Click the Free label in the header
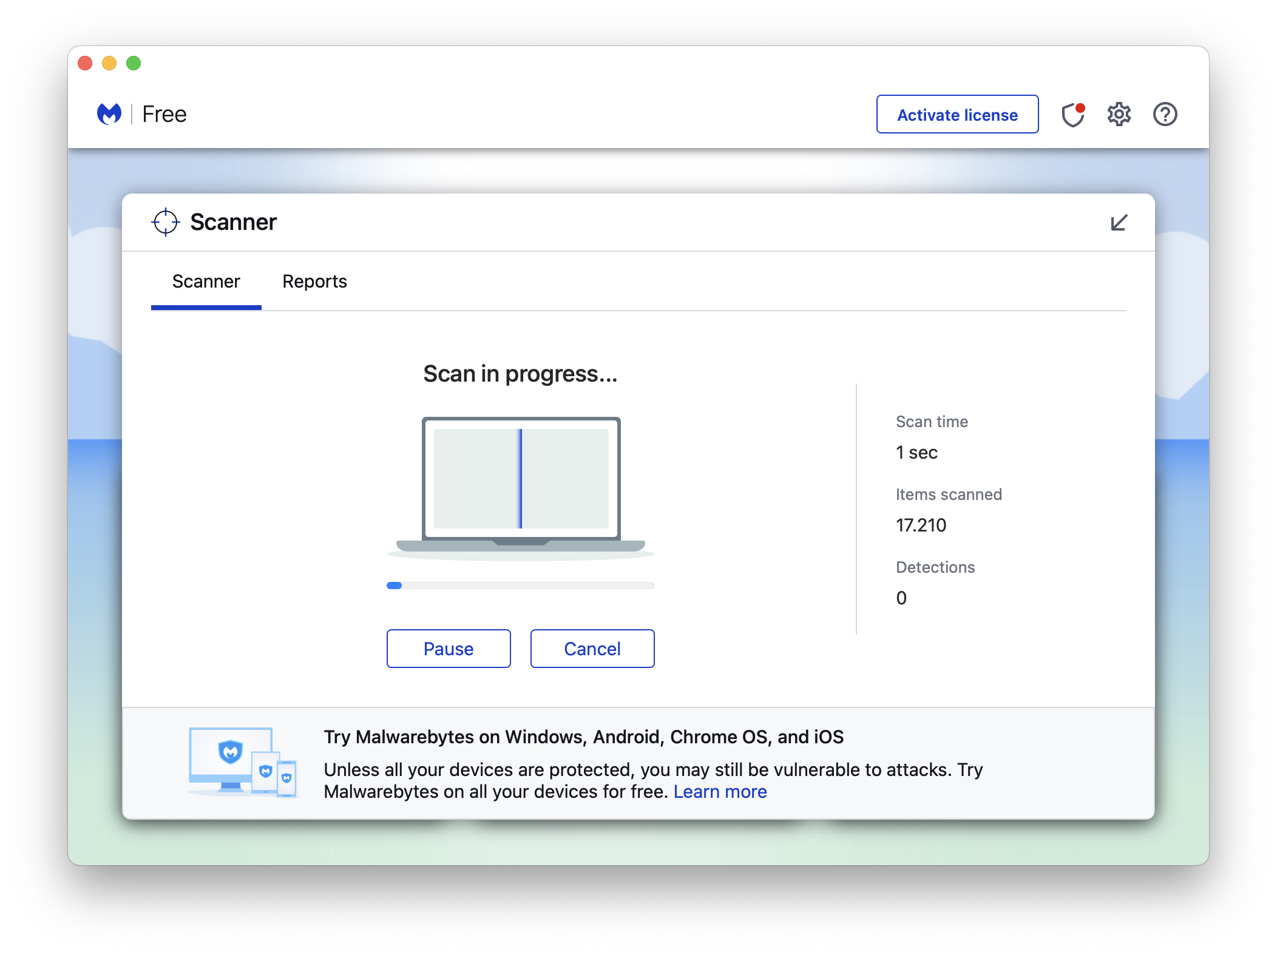 (164, 113)
